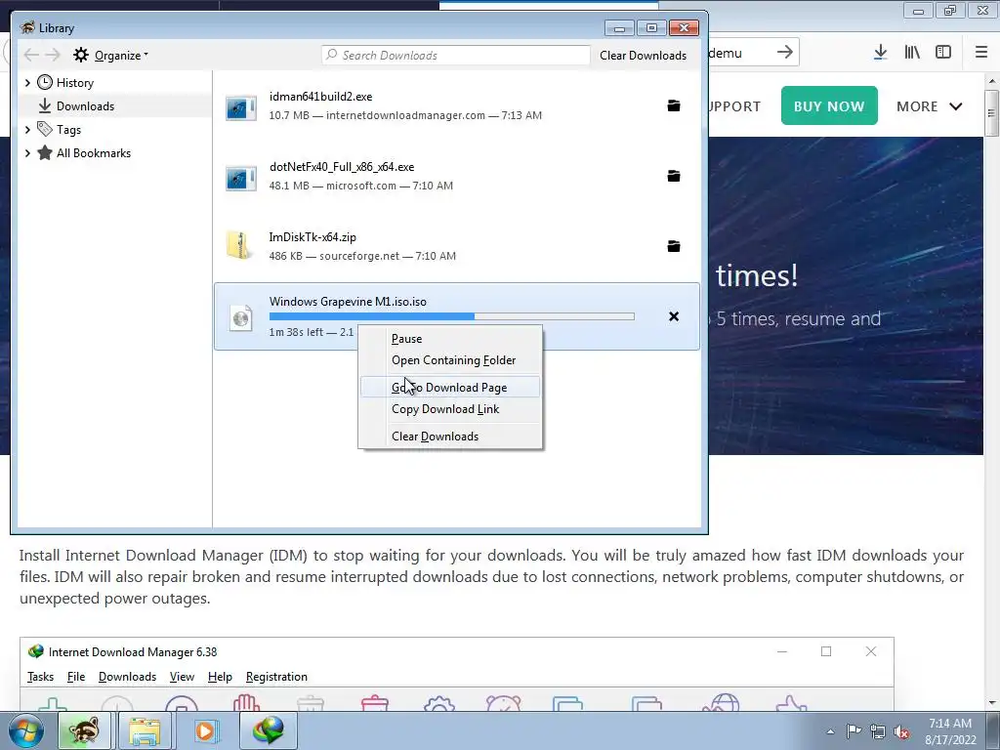The width and height of the screenshot is (1000, 750).
Task: Click the clock showing 7:14 AM
Action: pos(949,724)
